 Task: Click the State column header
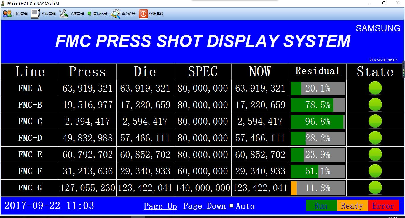pos(375,72)
